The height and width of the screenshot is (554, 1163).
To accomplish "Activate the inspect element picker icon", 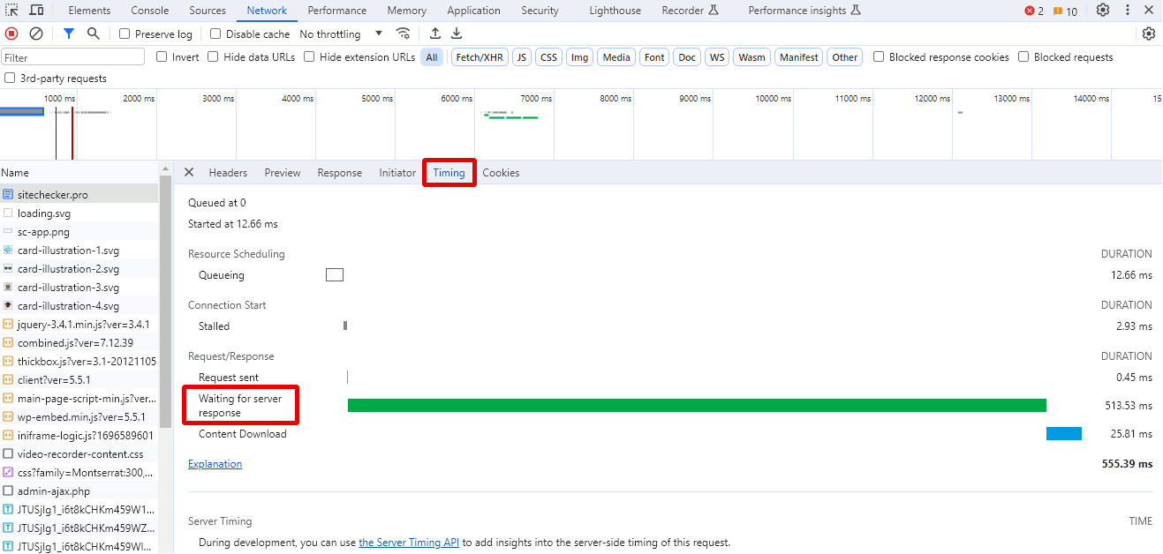I will pyautogui.click(x=12, y=11).
